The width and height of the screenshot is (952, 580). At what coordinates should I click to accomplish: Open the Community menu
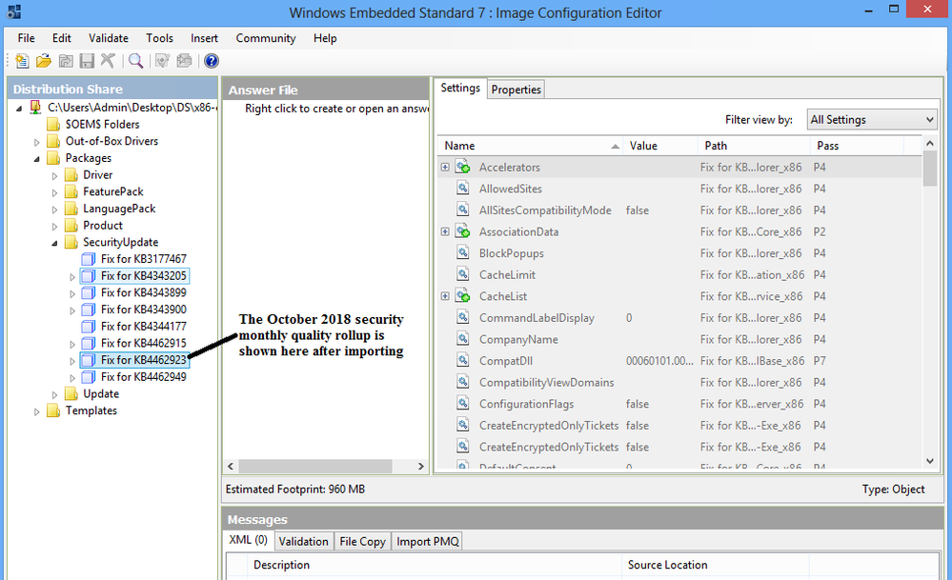click(x=265, y=38)
